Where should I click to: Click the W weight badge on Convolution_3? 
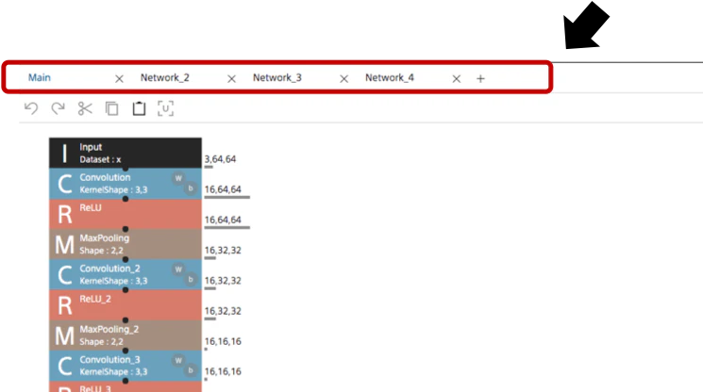[x=178, y=360]
